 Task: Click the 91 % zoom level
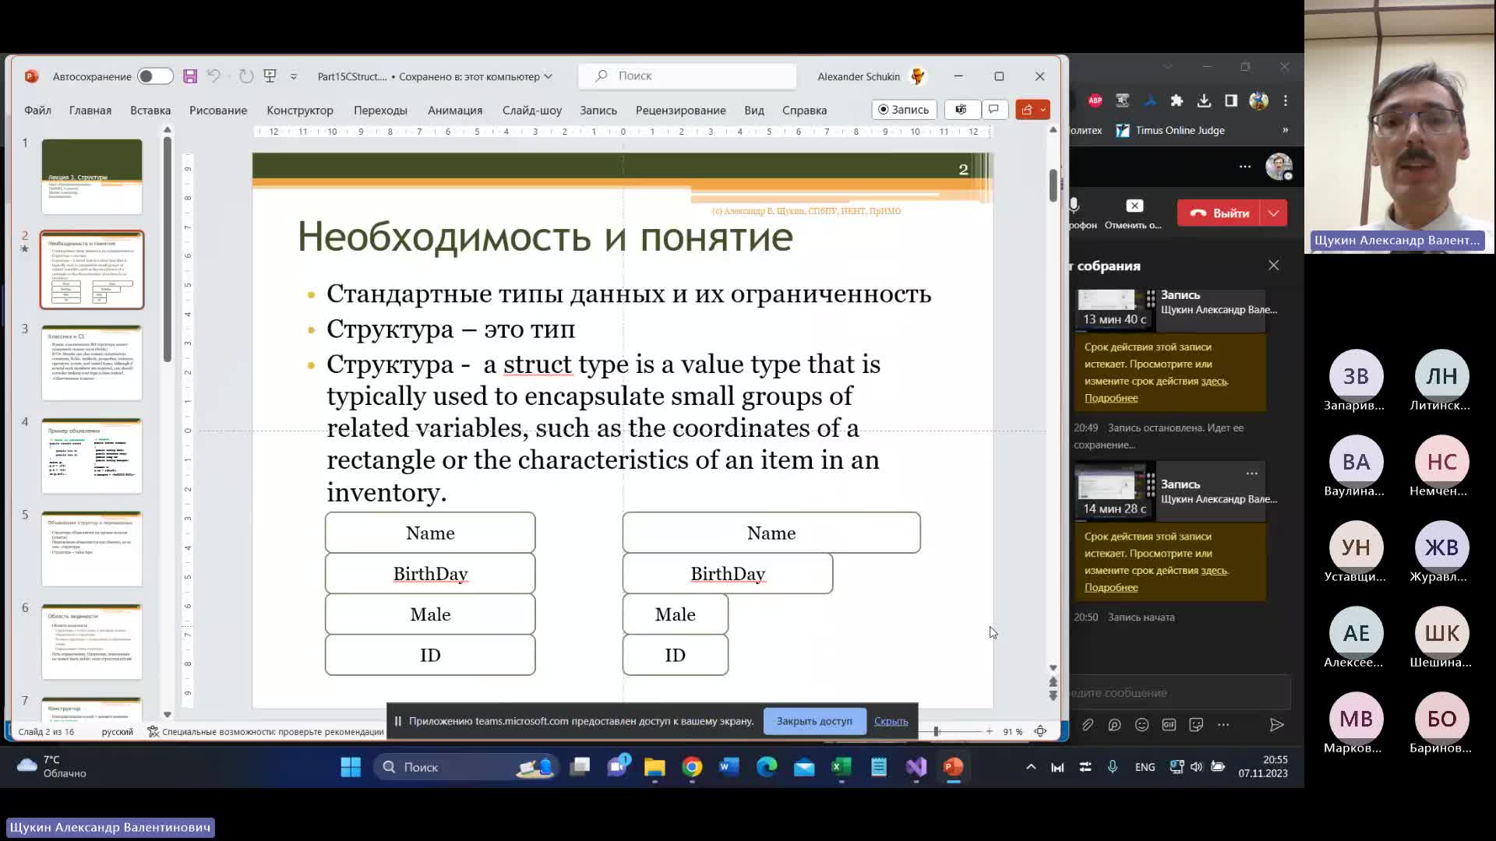[1013, 731]
